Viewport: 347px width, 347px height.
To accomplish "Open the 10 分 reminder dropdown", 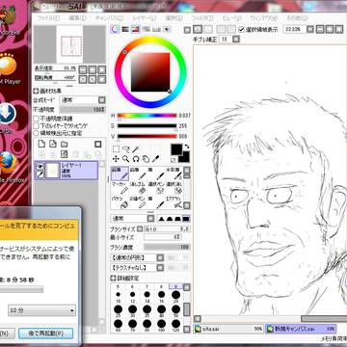I will pyautogui.click(x=41, y=310).
